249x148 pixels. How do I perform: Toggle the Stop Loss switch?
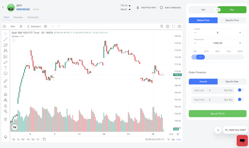240,90
